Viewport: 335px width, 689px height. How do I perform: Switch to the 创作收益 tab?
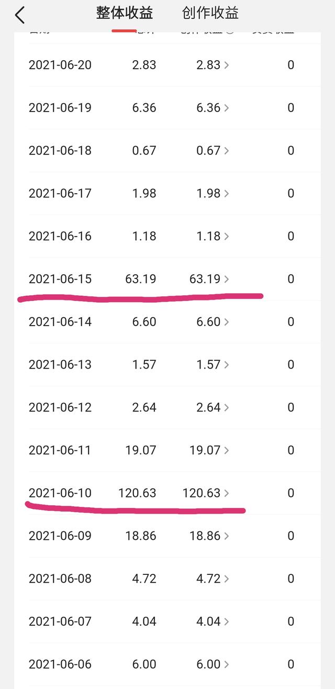pos(210,13)
